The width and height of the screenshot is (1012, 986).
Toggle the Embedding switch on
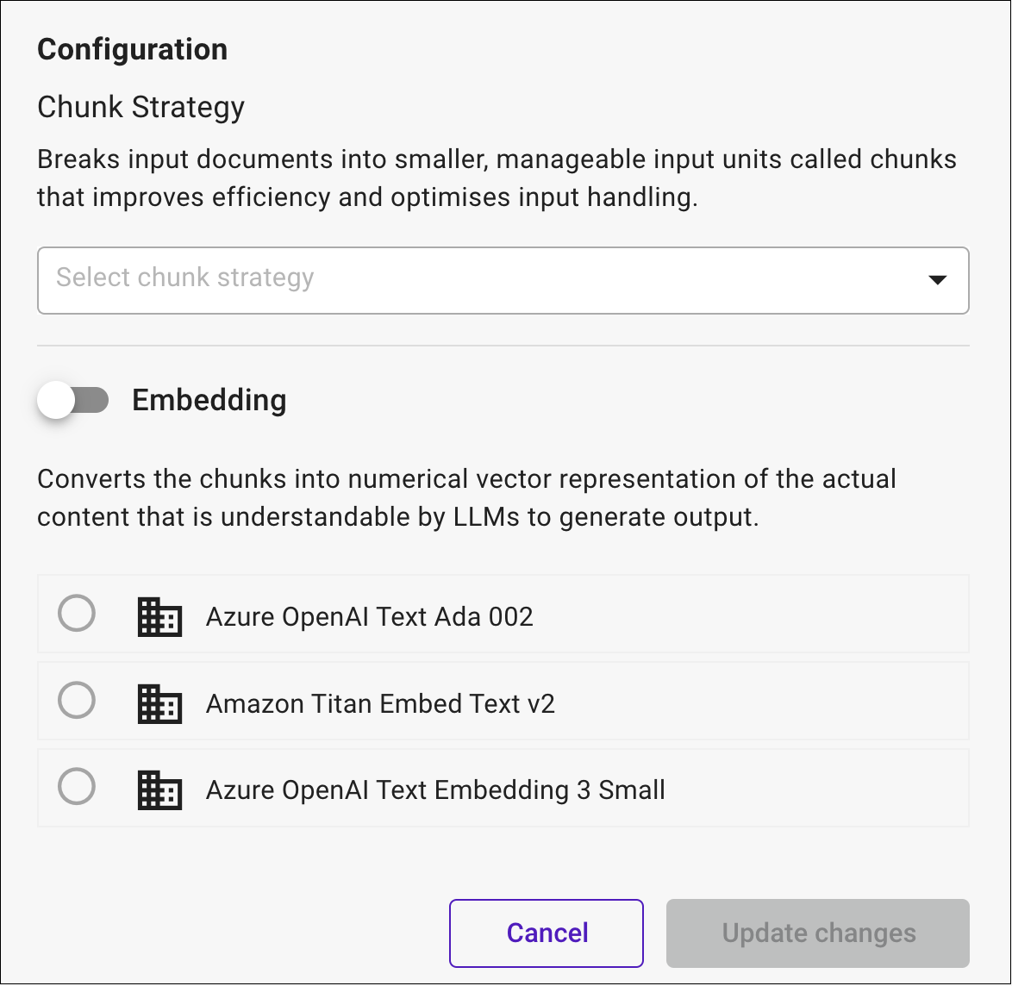coord(73,400)
